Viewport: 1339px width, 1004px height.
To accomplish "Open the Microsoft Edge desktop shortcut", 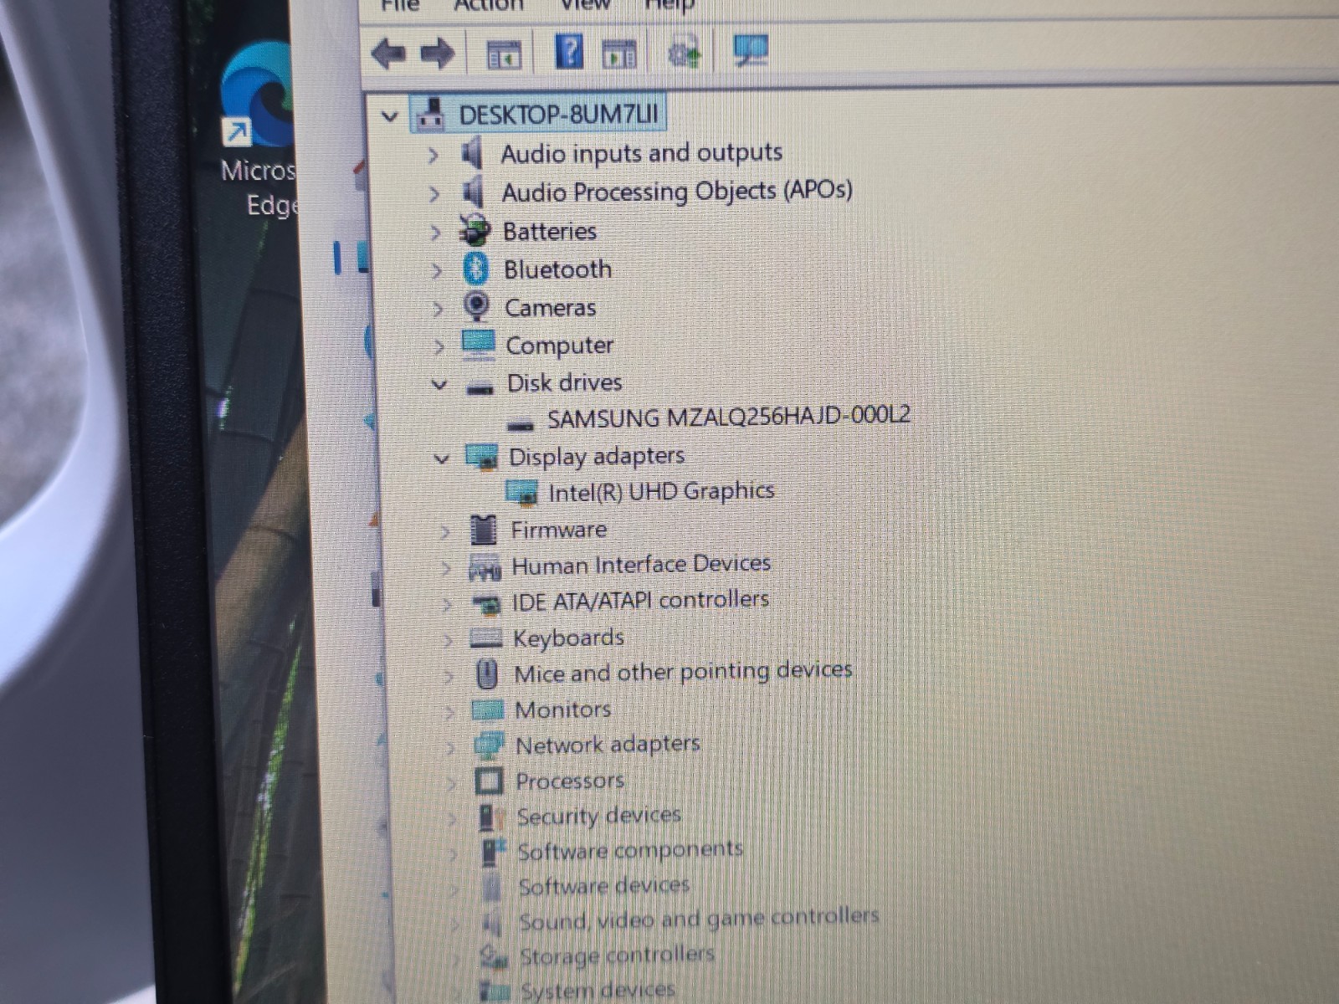I will [257, 130].
